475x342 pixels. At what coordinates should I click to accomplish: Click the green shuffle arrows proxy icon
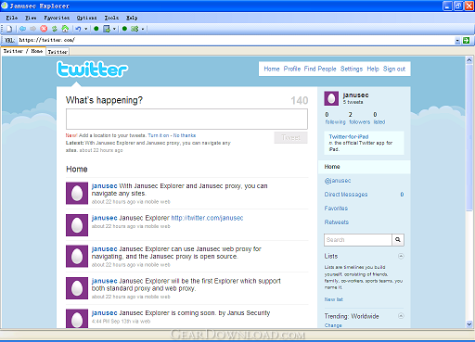(135, 29)
